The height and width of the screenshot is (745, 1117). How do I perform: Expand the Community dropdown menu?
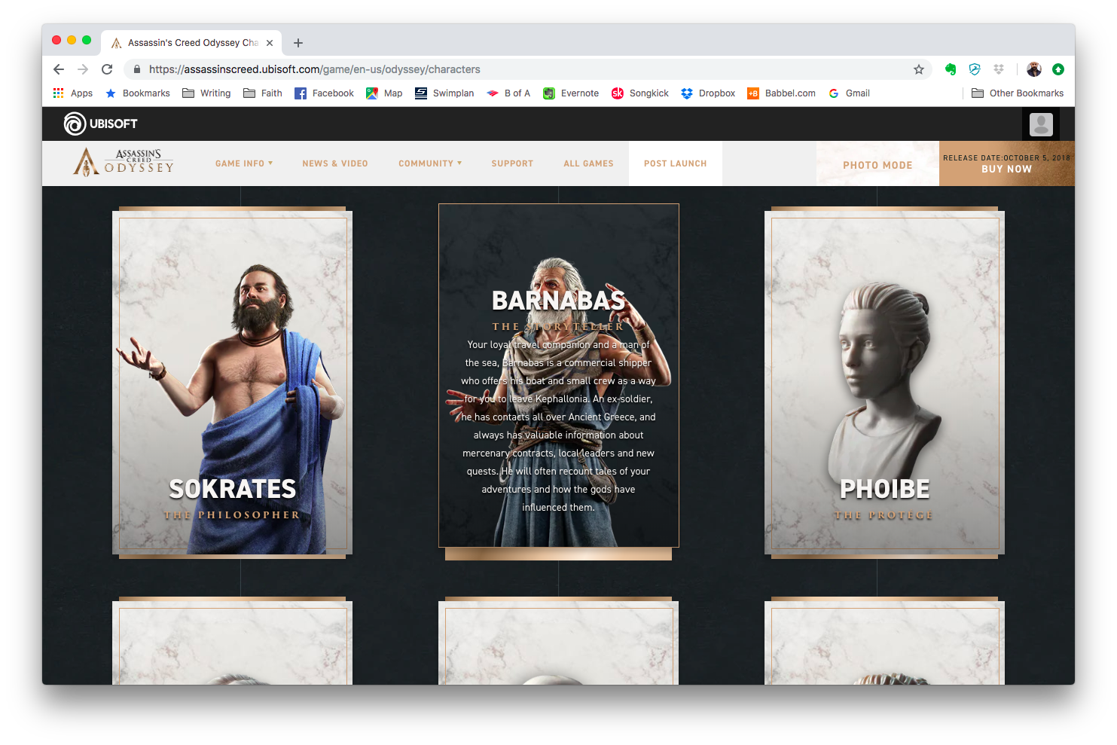[x=430, y=163]
